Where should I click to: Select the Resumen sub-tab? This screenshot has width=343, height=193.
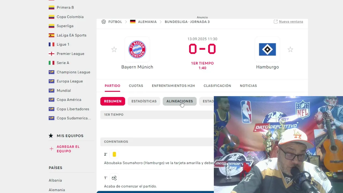click(113, 101)
